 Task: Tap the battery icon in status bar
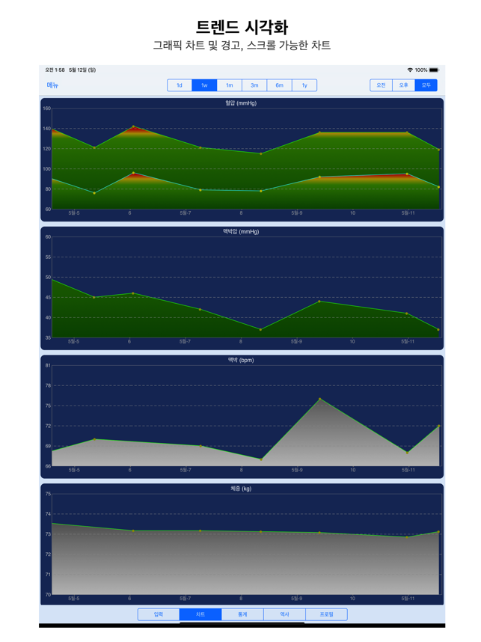pyautogui.click(x=434, y=70)
